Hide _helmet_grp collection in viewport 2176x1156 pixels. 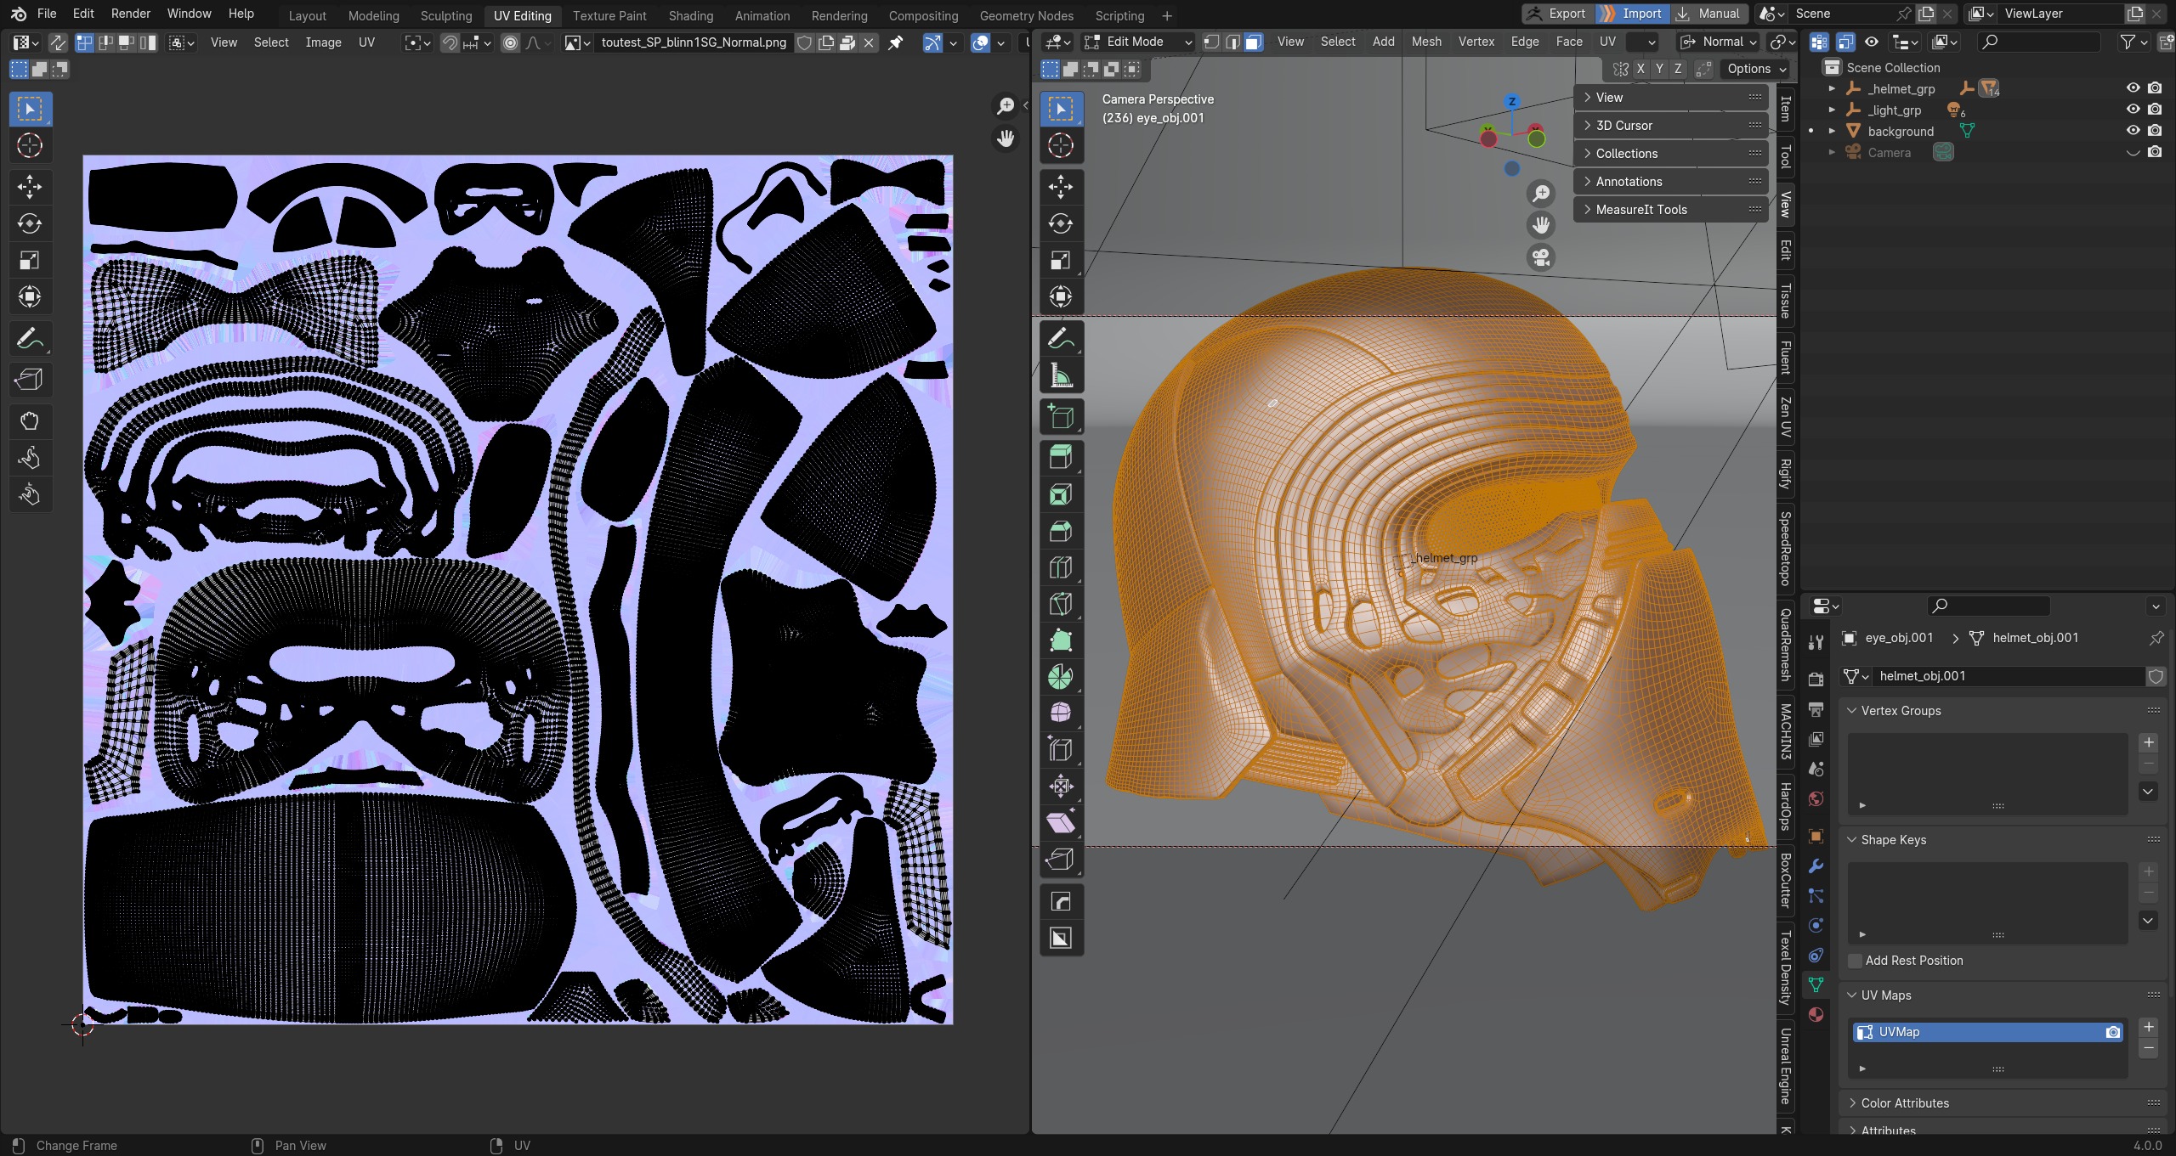click(2133, 88)
